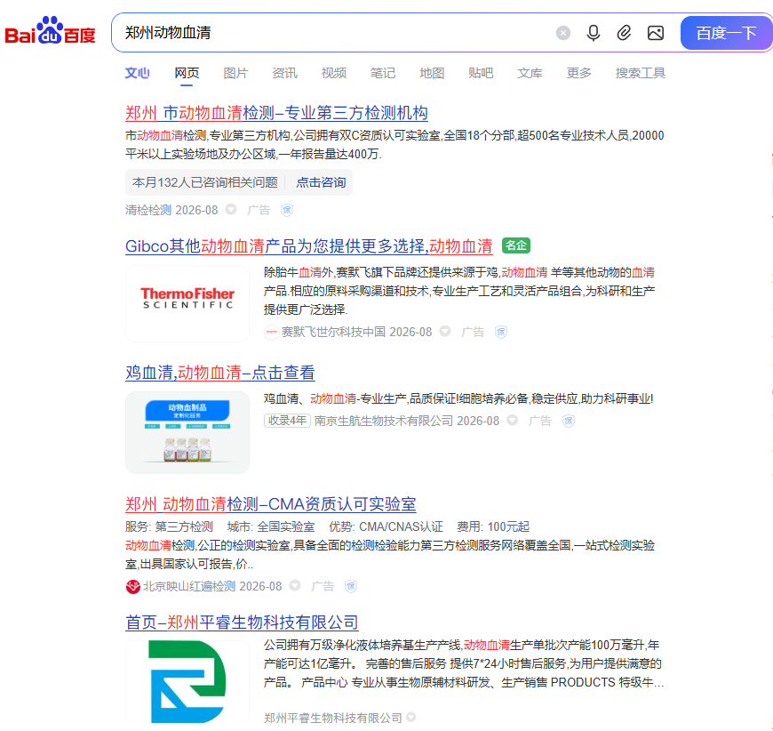Click 本月132人已咨询相关问题 text
This screenshot has width=773, height=731.
pyautogui.click(x=205, y=182)
